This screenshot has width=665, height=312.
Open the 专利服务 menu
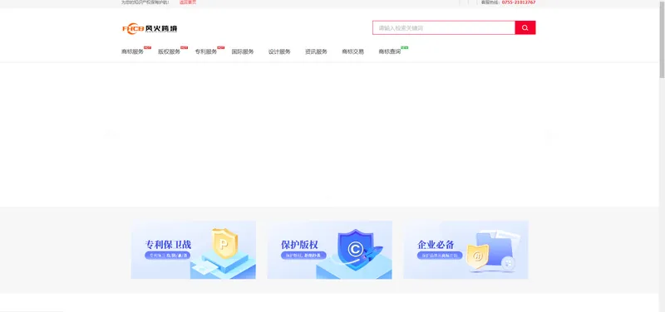click(205, 51)
